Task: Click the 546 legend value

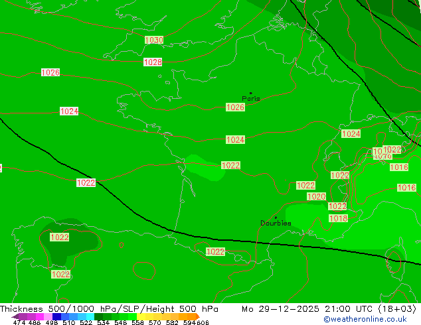Action: [121, 322]
